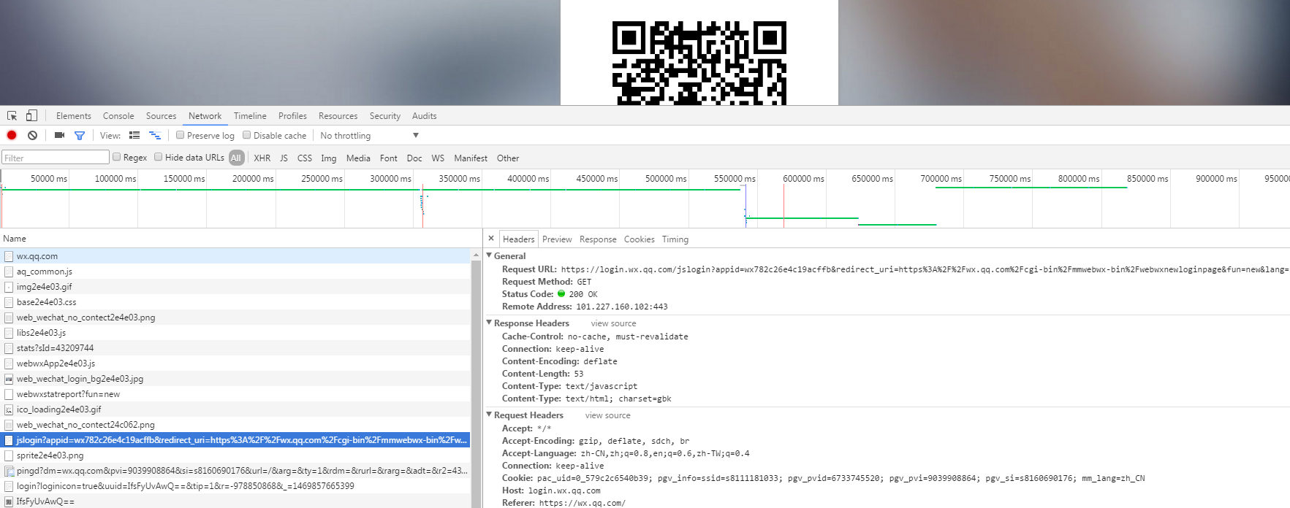Filter requests by Media
The width and height of the screenshot is (1290, 508).
point(358,158)
